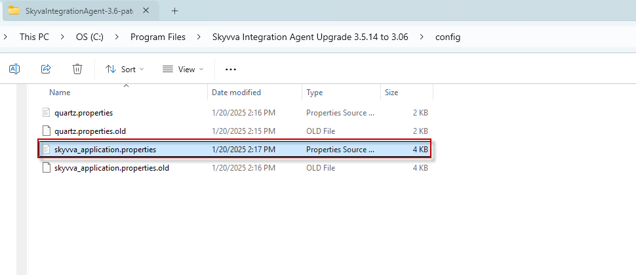Click the Size column header
Image resolution: width=636 pixels, height=275 pixels.
coord(391,93)
